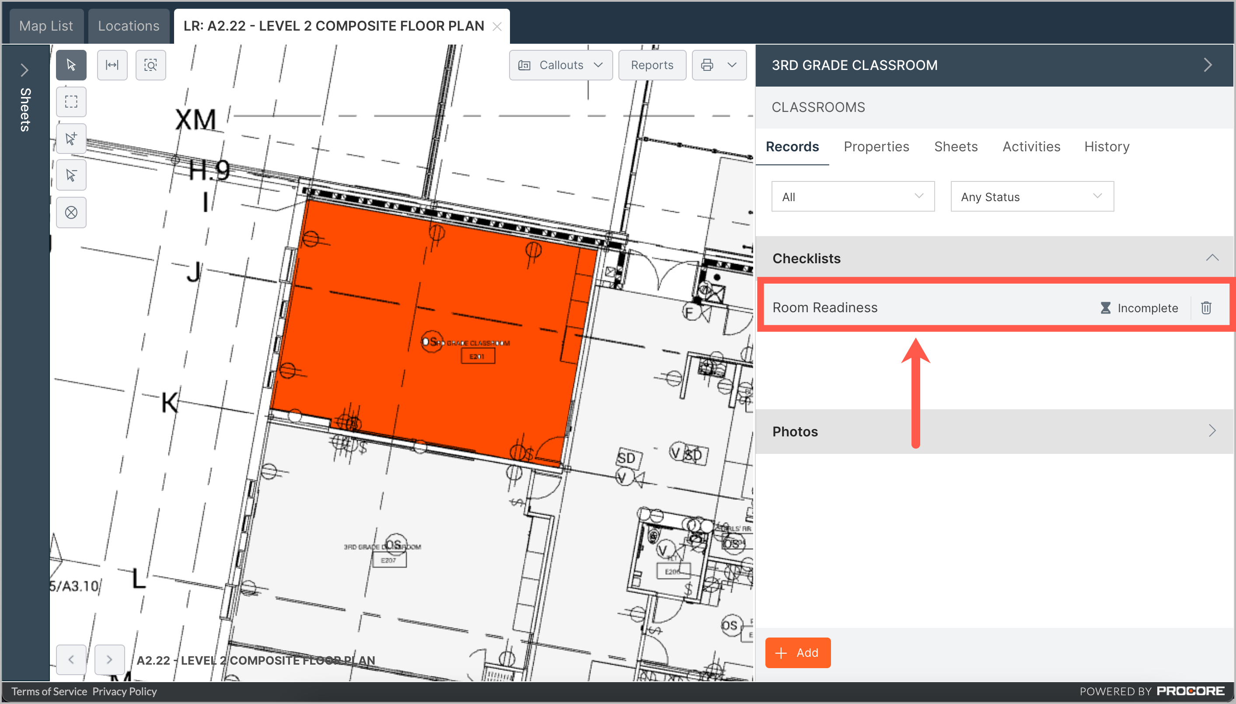Click the Add button to create record
The height and width of the screenshot is (704, 1236).
(797, 652)
